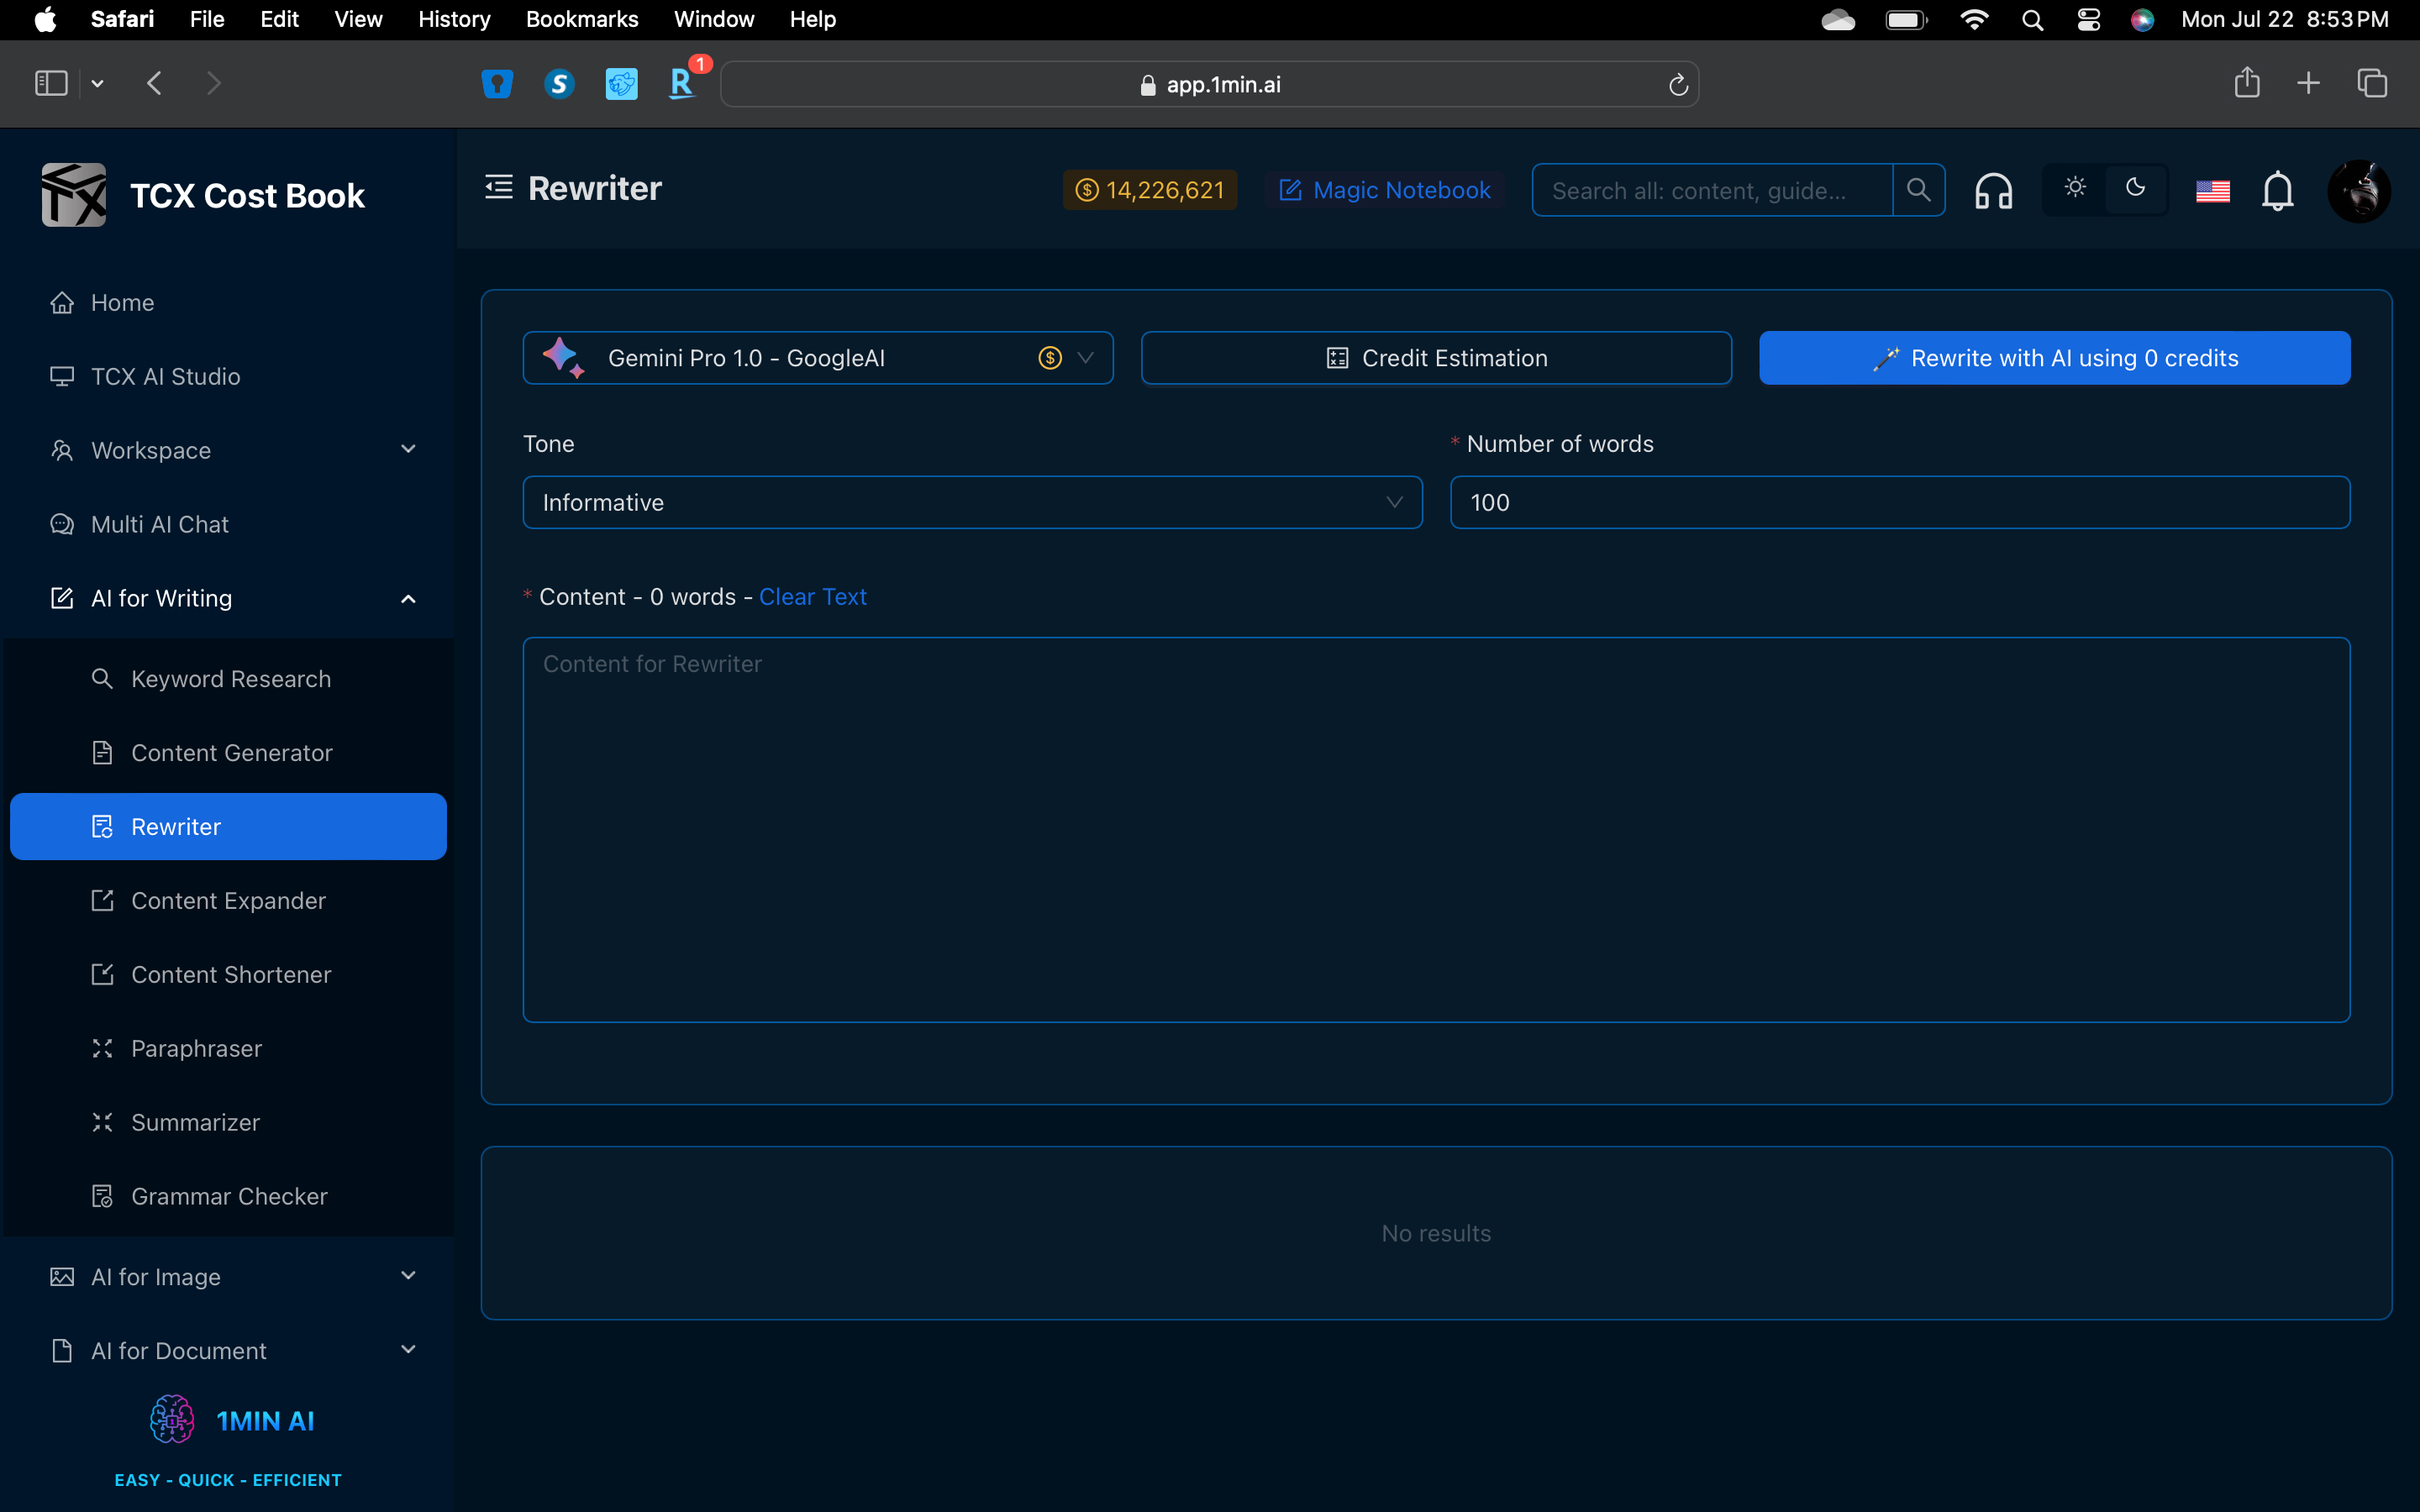This screenshot has height=1512, width=2420.
Task: Click Rewrite with AI using 0 credits
Action: click(2054, 358)
